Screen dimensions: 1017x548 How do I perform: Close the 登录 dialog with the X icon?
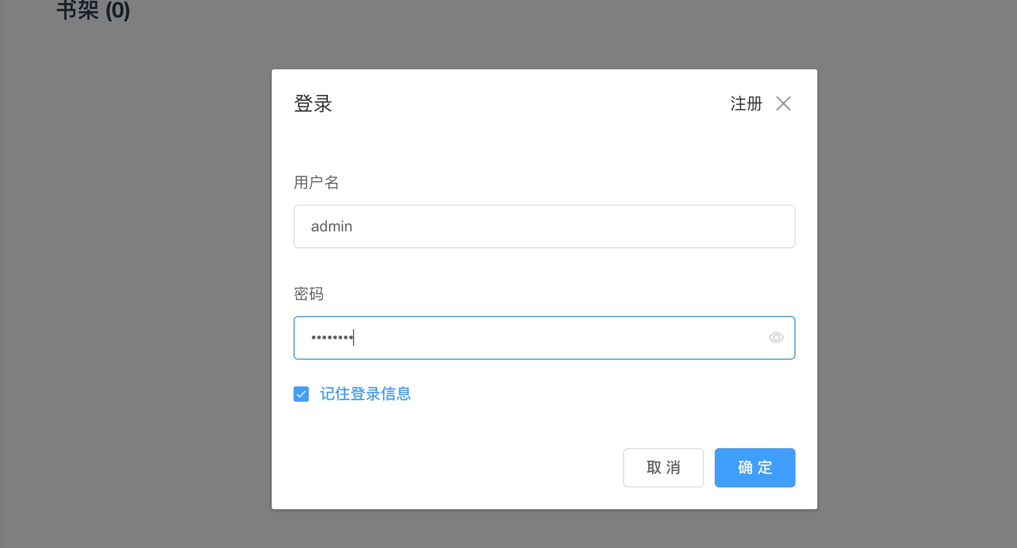pyautogui.click(x=783, y=103)
